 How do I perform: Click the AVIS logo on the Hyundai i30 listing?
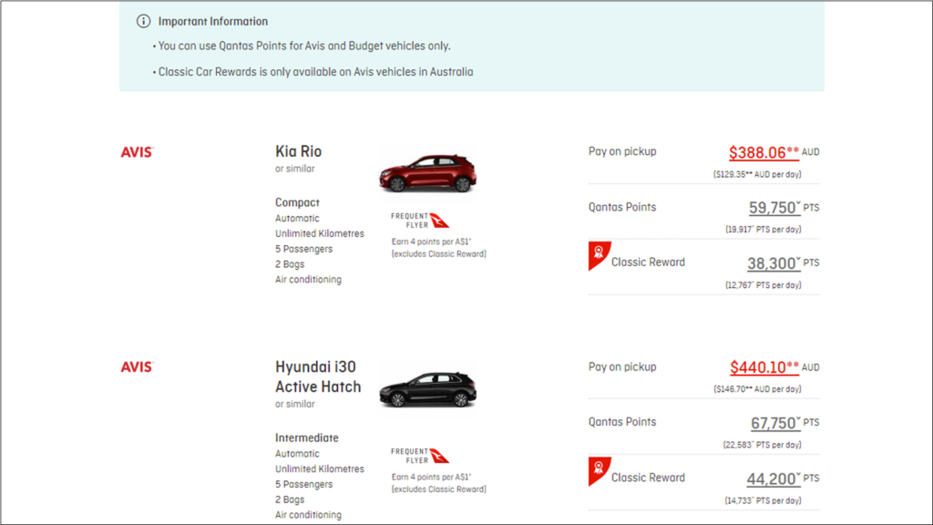coord(136,366)
